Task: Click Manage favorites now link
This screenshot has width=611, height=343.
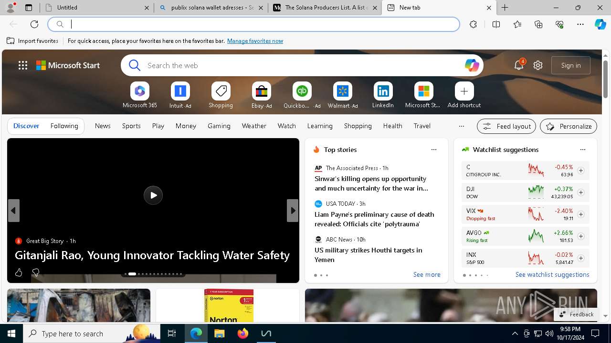Action: tap(255, 41)
